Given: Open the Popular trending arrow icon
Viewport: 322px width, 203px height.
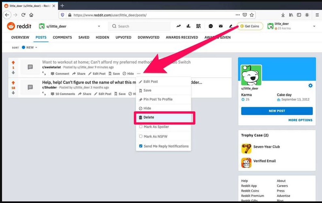Looking at the screenshot, I should tap(179, 26).
